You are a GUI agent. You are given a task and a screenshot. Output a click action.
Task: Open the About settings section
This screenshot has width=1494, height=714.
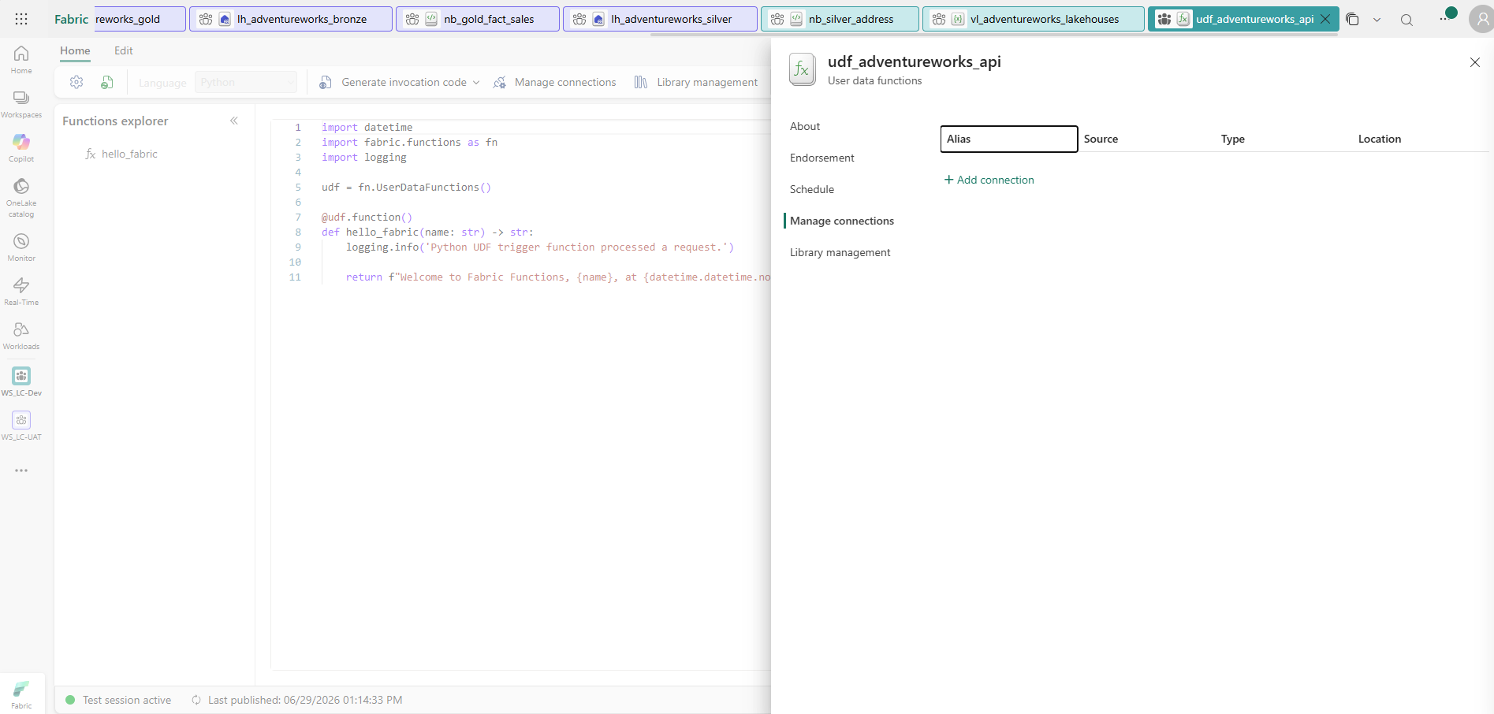click(805, 126)
